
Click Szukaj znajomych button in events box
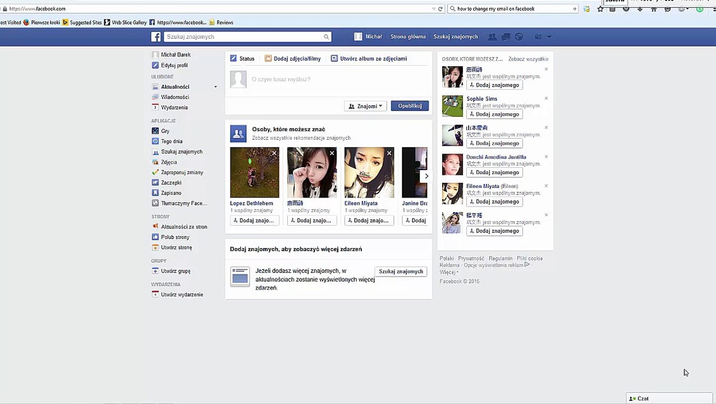[401, 272]
